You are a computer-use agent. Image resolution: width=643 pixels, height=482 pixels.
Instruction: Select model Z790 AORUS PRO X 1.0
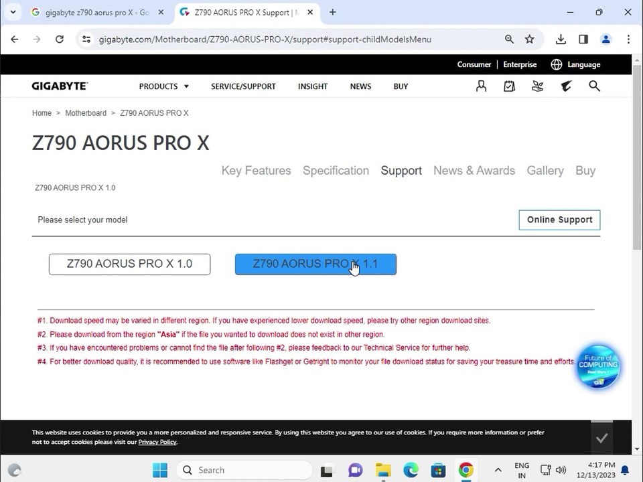tap(129, 264)
